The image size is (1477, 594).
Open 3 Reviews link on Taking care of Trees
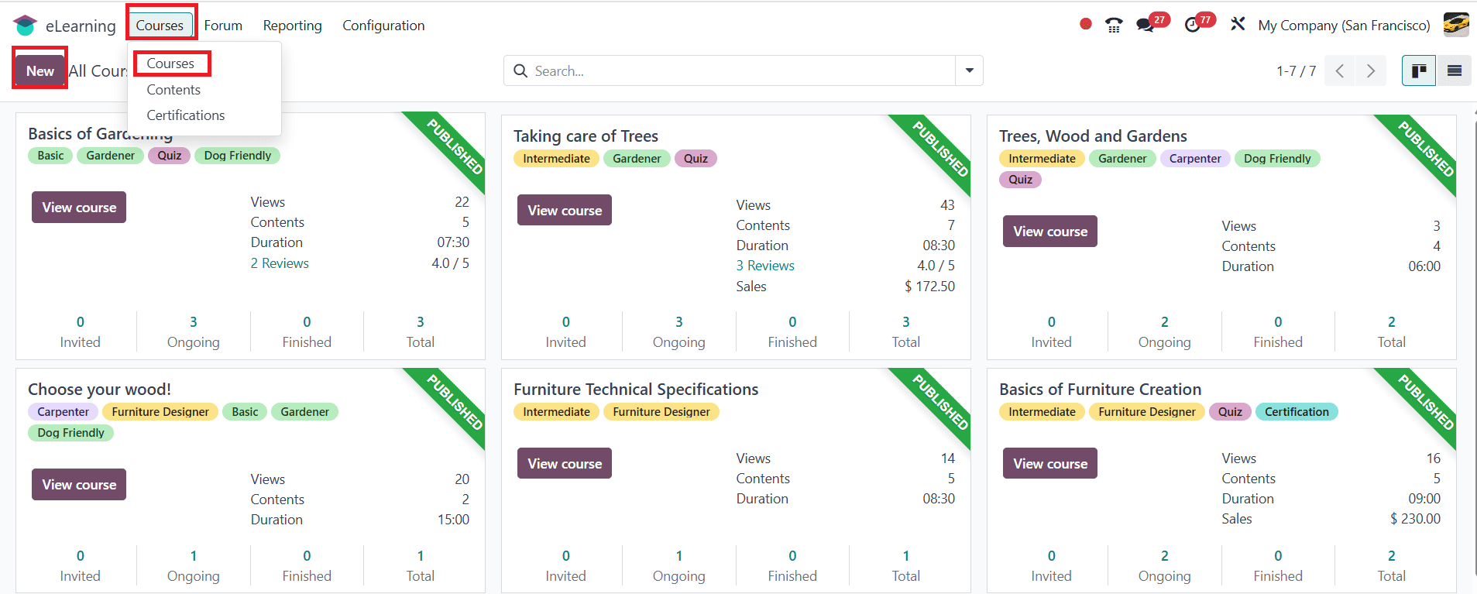[x=765, y=266]
